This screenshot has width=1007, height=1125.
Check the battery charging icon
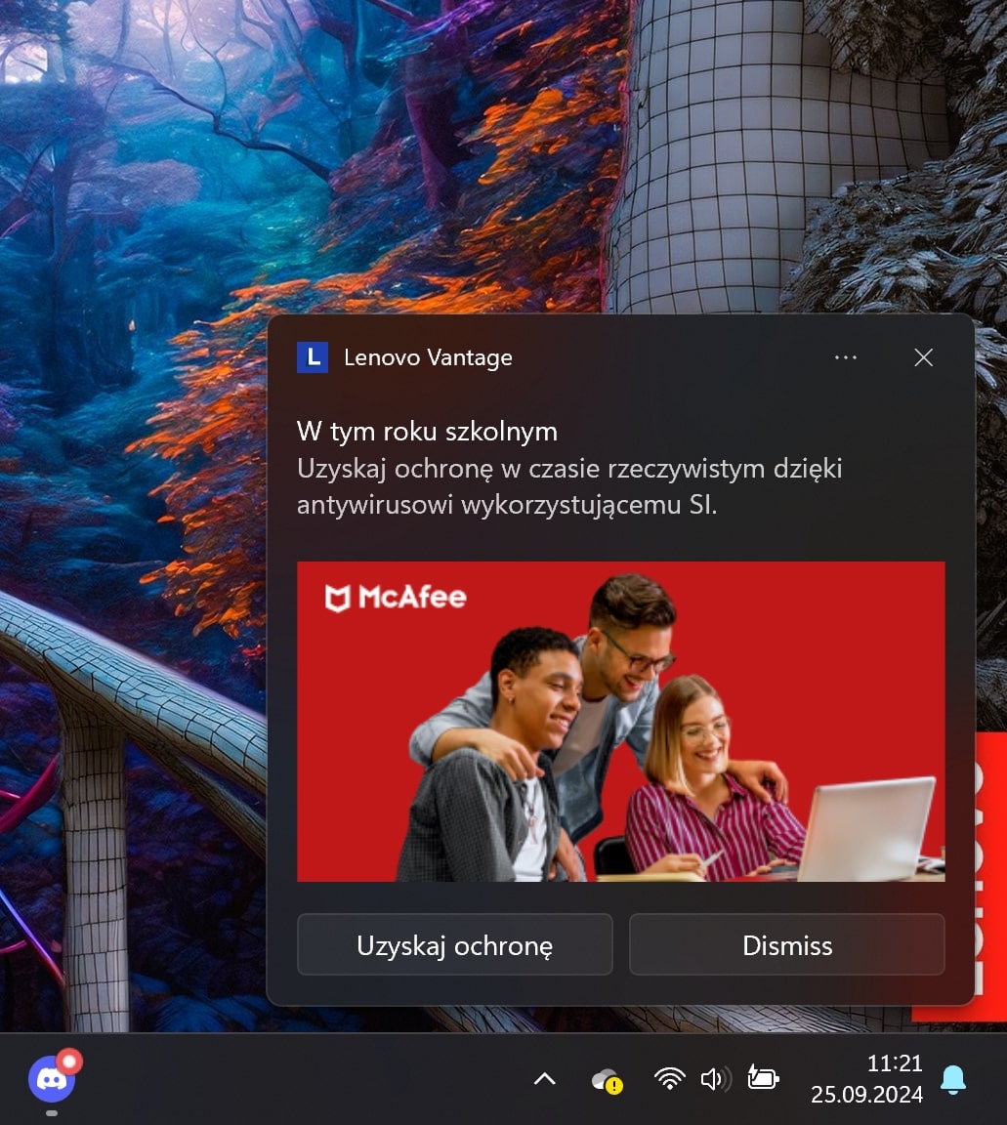(763, 1079)
